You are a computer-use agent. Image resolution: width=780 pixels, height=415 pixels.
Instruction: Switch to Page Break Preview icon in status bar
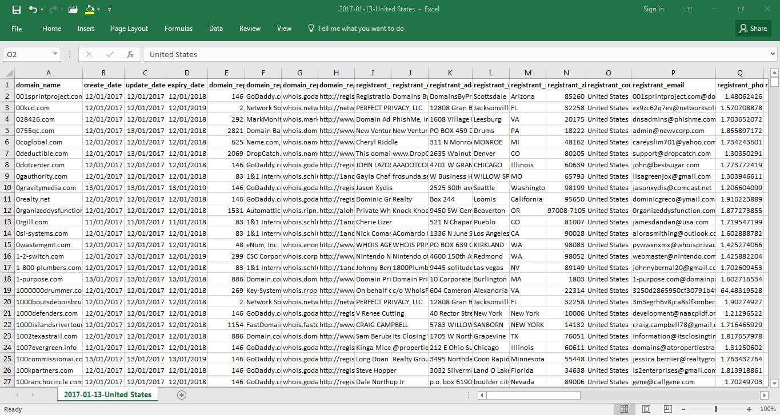pos(667,409)
